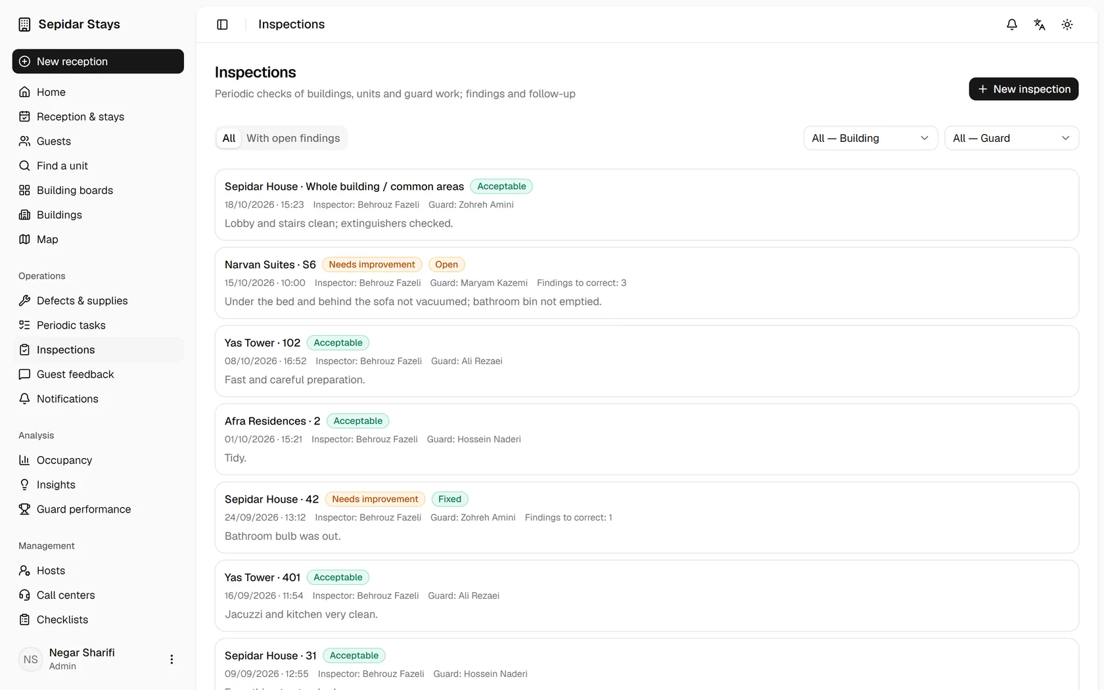Open the All — Building dropdown
The width and height of the screenshot is (1104, 690).
click(870, 138)
